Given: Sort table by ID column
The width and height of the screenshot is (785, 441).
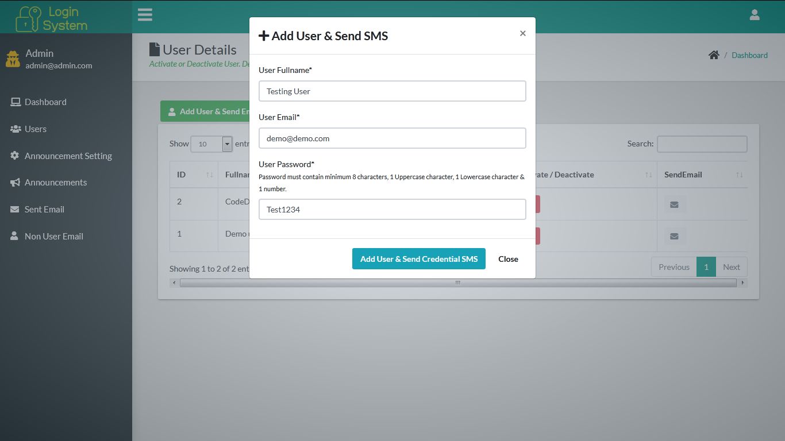Looking at the screenshot, I should 194,175.
